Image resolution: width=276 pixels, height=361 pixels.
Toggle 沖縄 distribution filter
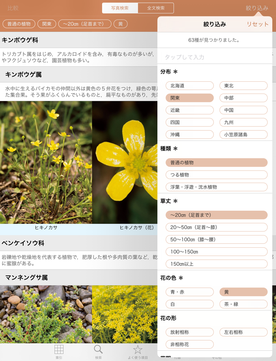[x=190, y=135]
